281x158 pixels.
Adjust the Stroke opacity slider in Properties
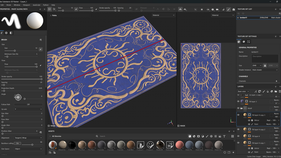[x=22, y=79]
